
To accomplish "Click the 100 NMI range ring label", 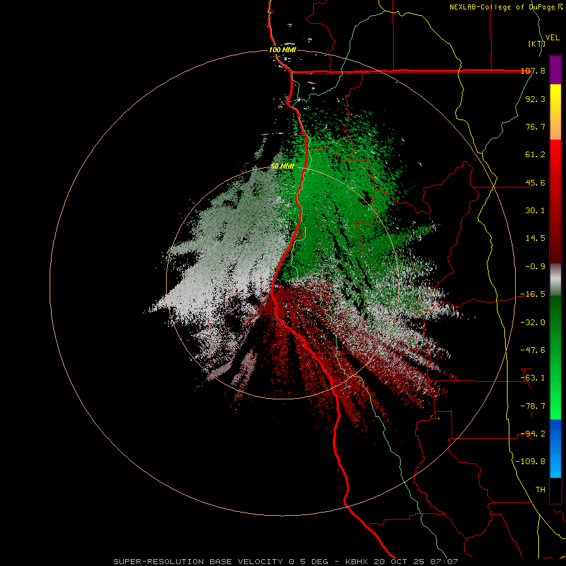I will 282,50.
